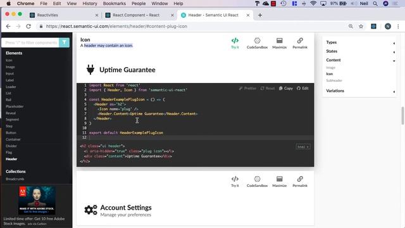Click the Header entry in sidebar
The height and width of the screenshot is (228, 405).
[11, 159]
